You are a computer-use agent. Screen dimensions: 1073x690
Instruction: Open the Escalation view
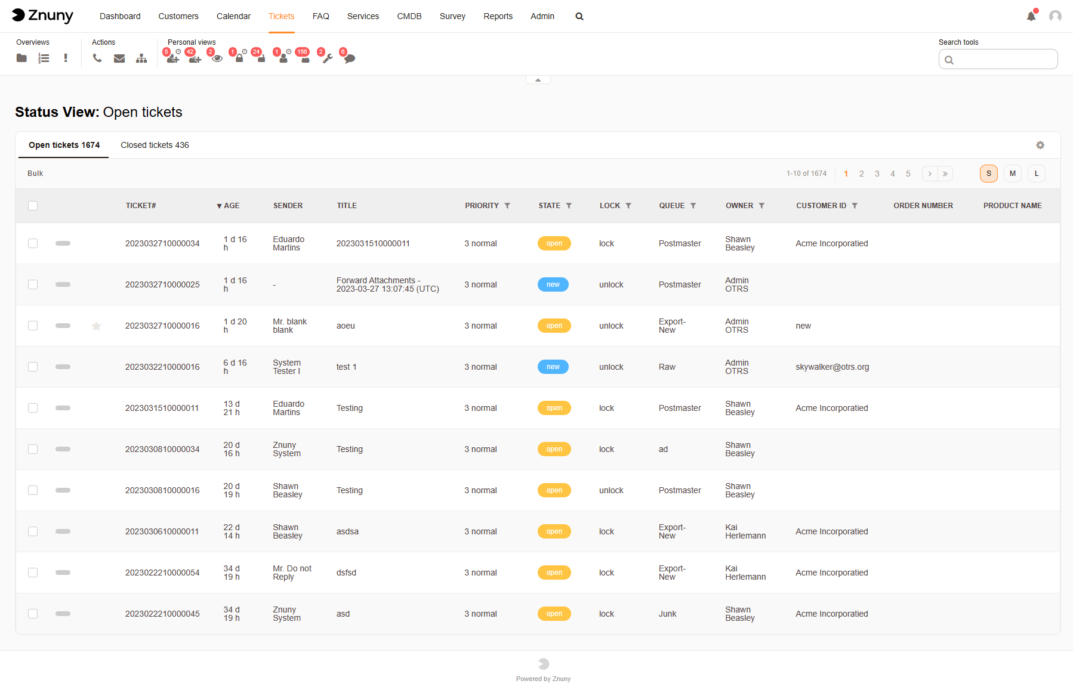[x=66, y=58]
